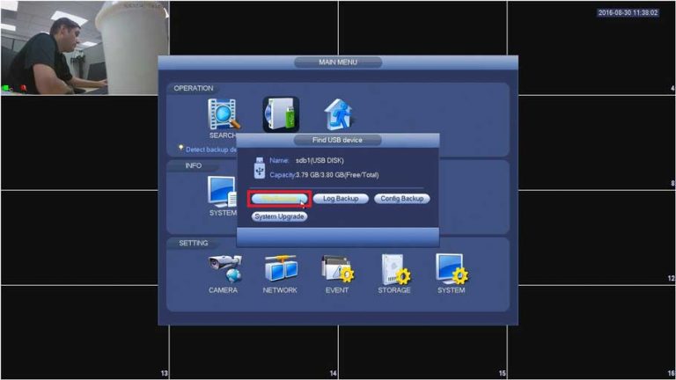Click the 'MAIN MENU' title
The image size is (676, 380).
tap(338, 62)
